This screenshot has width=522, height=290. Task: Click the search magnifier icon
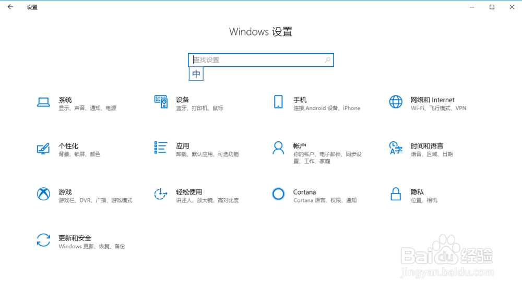pos(328,60)
